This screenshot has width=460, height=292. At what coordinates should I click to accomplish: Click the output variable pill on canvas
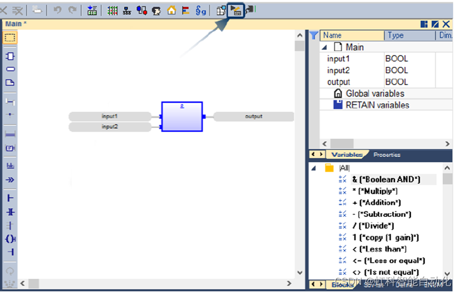coord(254,116)
